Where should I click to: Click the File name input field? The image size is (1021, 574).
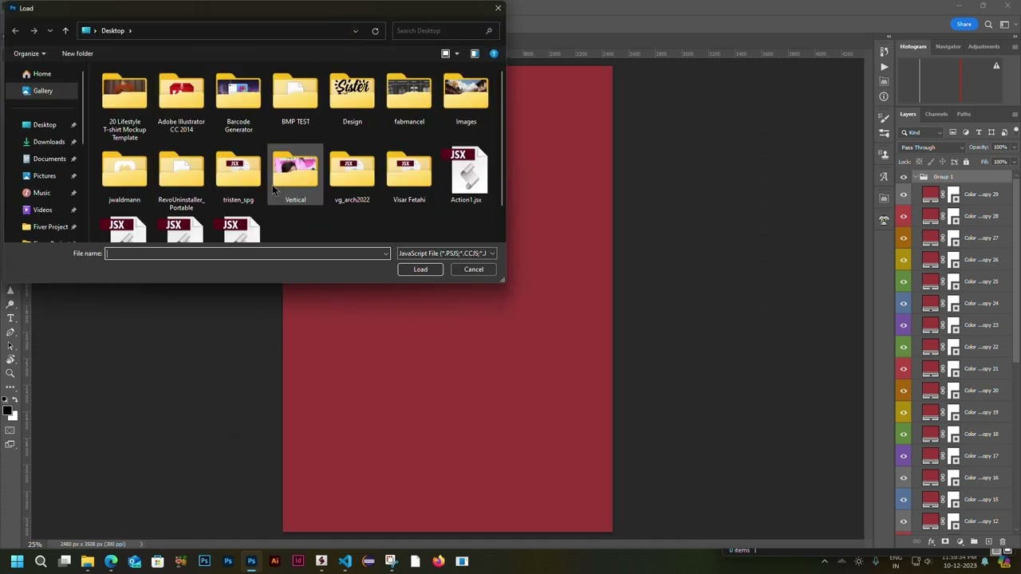tap(247, 254)
